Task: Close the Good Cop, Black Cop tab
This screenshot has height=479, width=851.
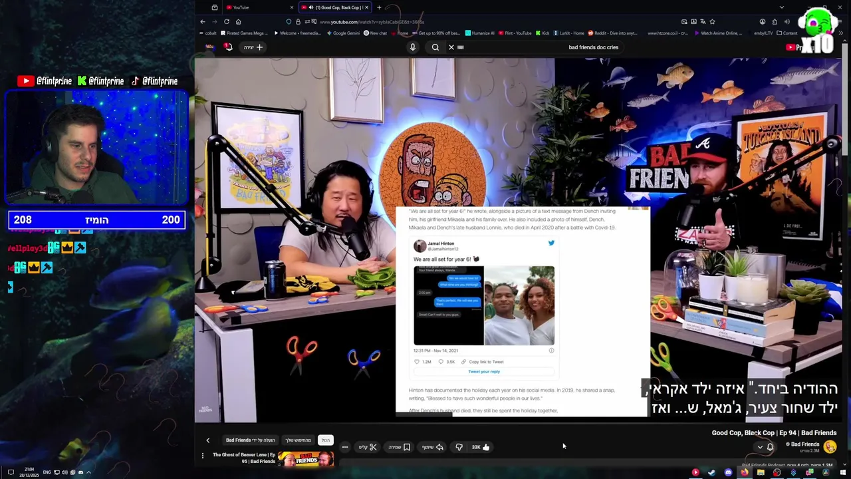Action: 366,7
